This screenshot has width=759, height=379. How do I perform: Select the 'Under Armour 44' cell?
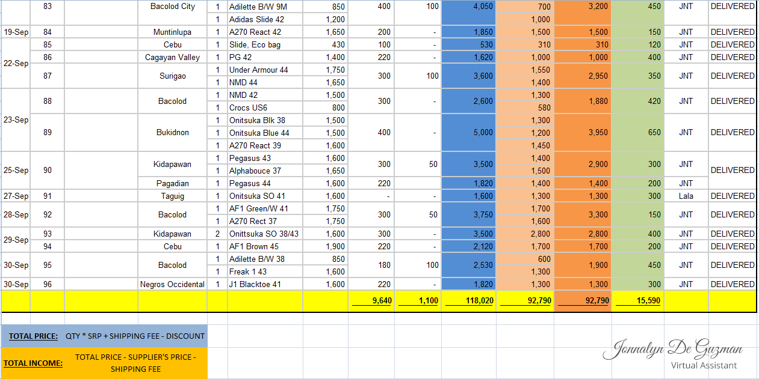[265, 70]
